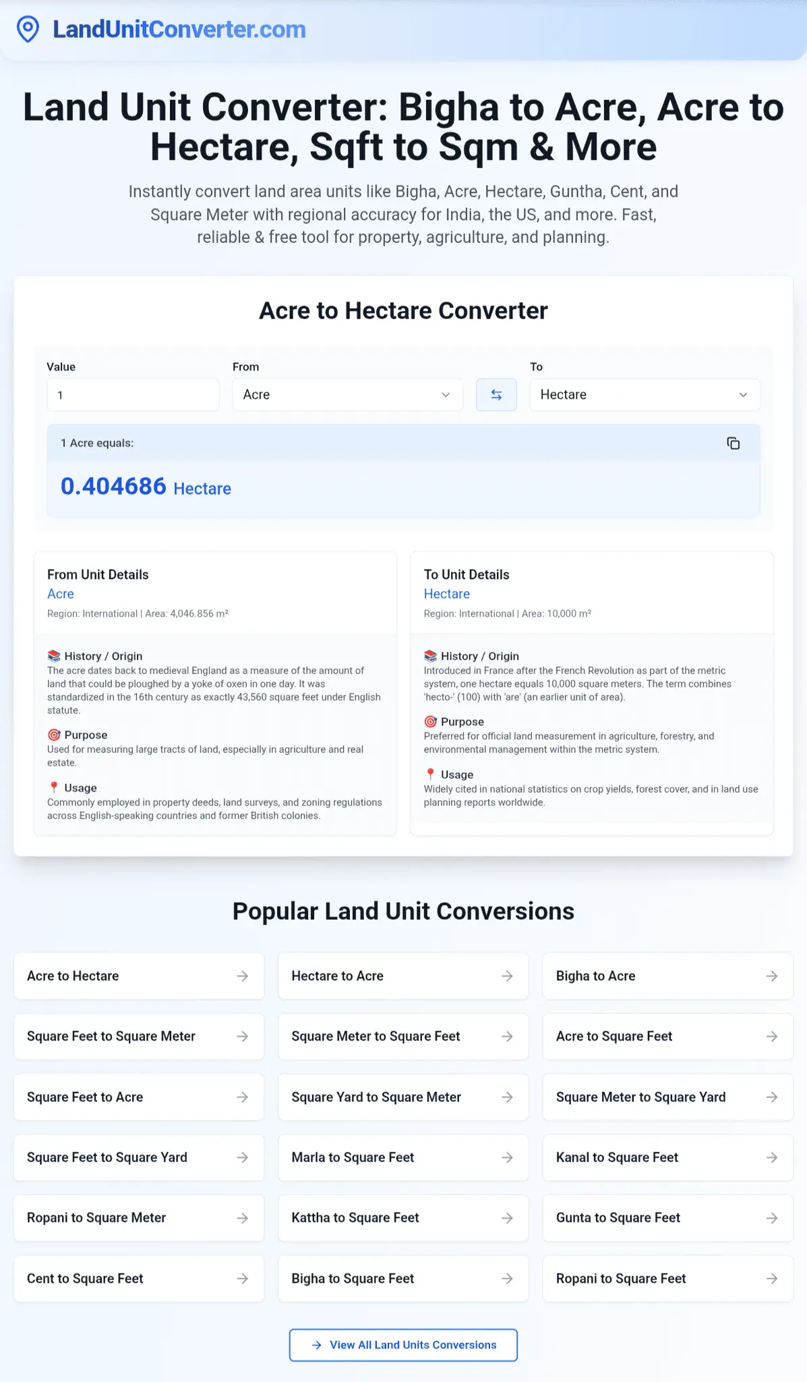Click arrow on Square Feet to Square Meter
Image resolution: width=807 pixels, height=1382 pixels.
tap(243, 1036)
